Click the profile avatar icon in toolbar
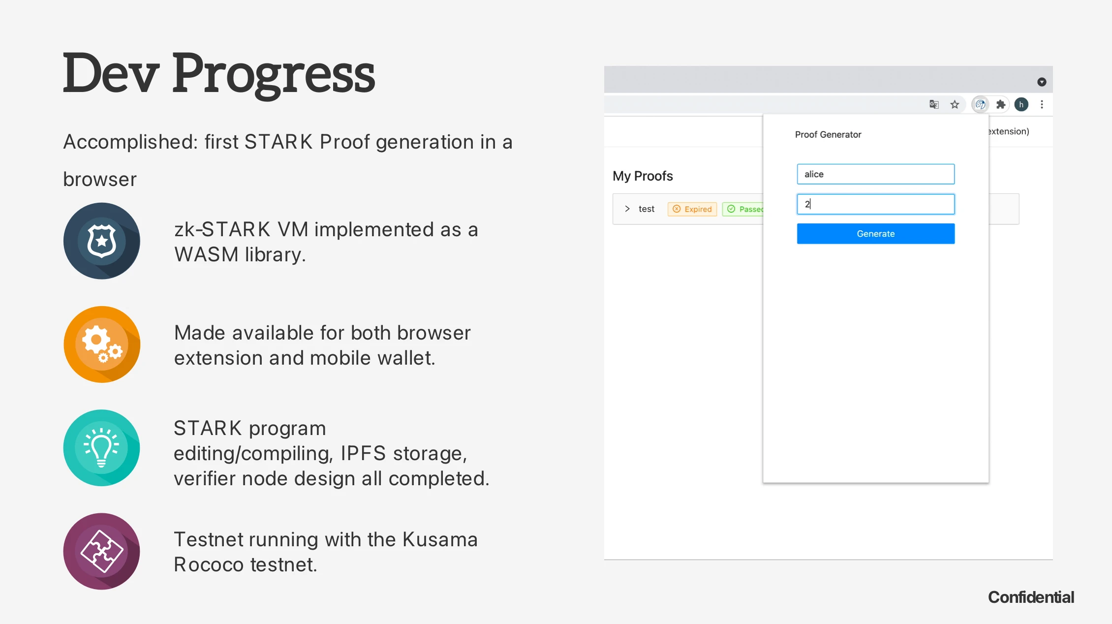 pos(1021,105)
